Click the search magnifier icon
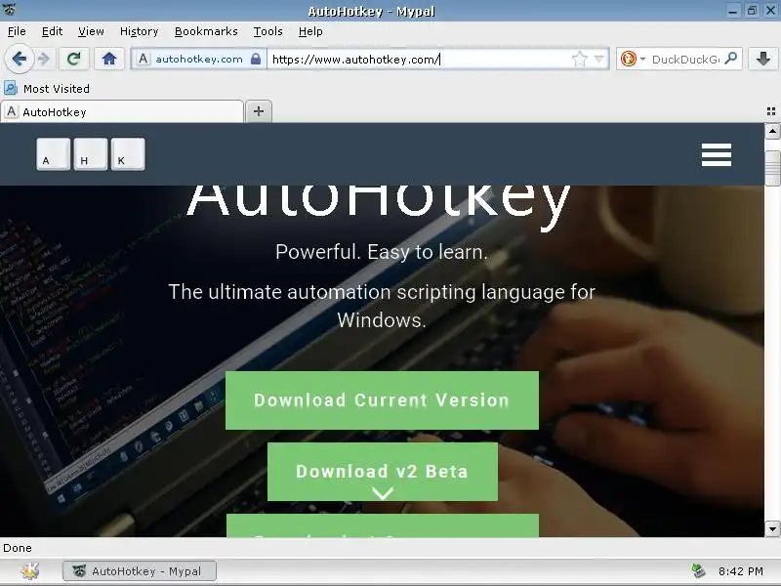Image resolution: width=781 pixels, height=586 pixels. point(731,59)
